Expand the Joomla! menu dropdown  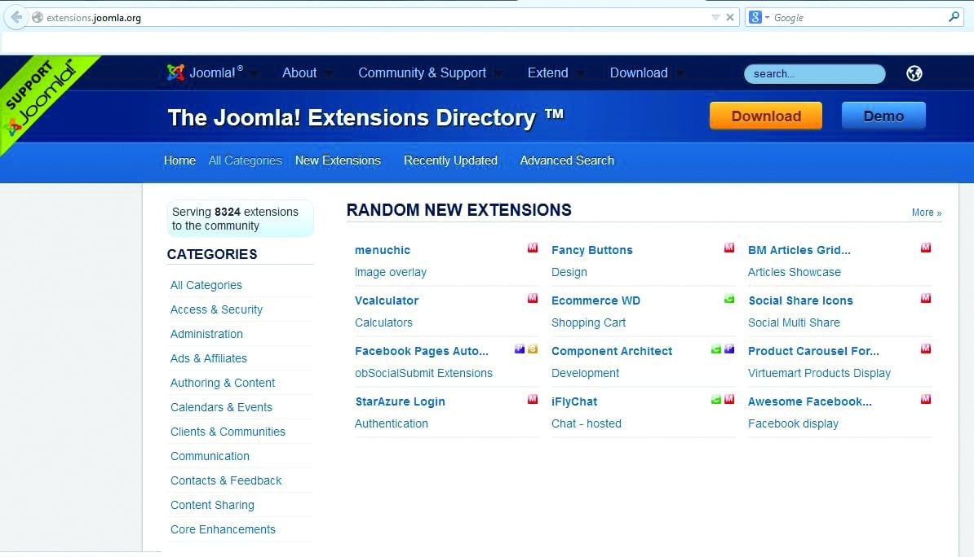254,74
